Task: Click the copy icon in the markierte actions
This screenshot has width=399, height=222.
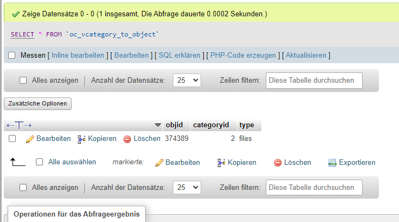Action: click(221, 163)
